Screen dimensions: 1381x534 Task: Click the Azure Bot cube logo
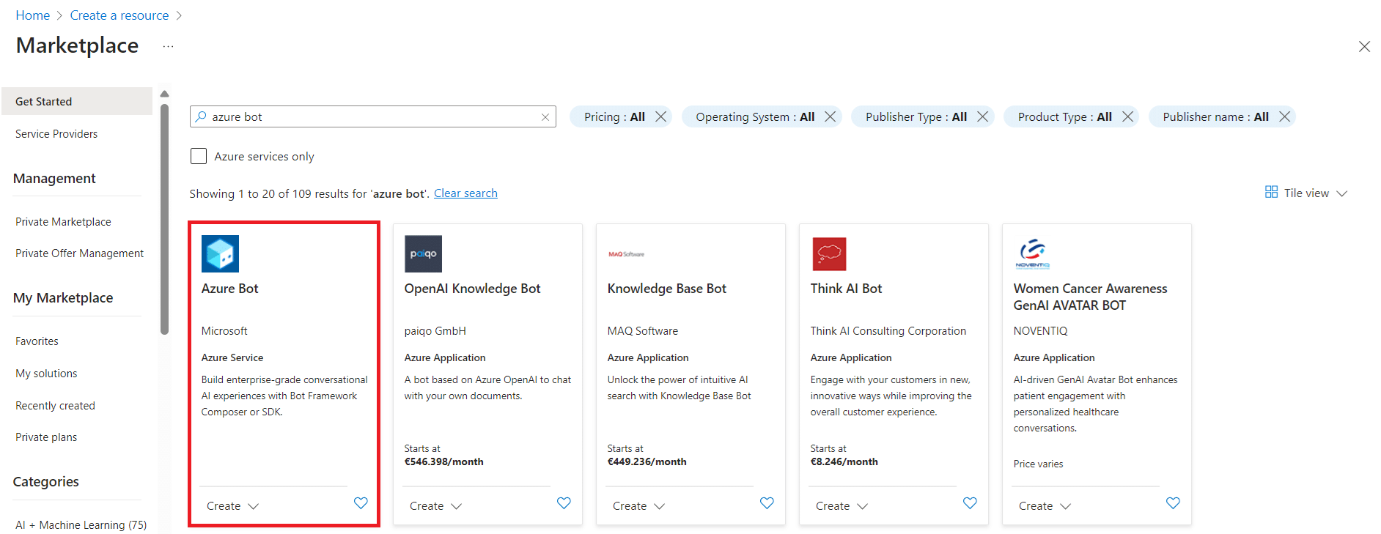(x=220, y=253)
